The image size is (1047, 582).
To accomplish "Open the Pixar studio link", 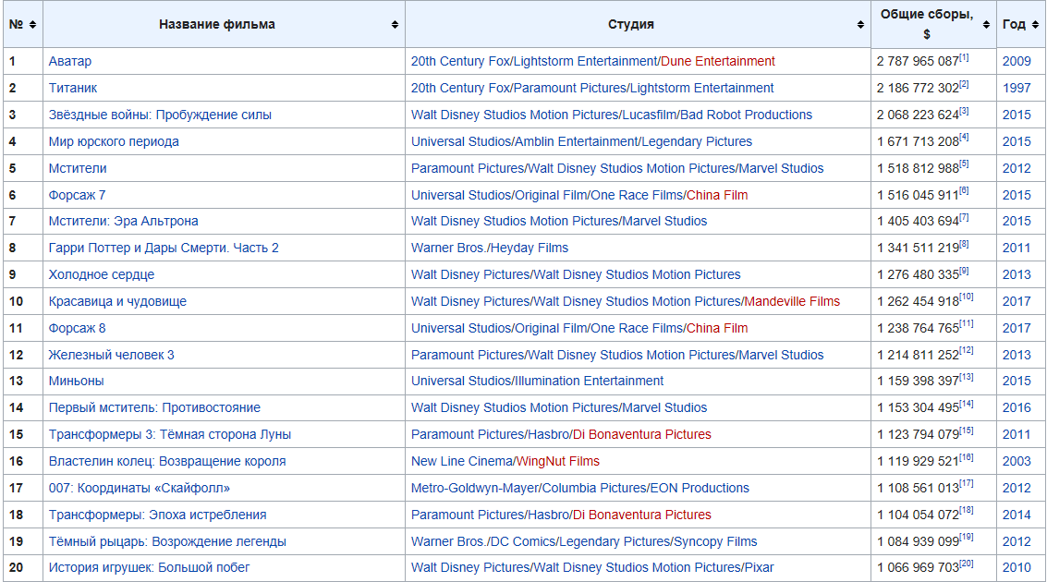I will [x=758, y=567].
